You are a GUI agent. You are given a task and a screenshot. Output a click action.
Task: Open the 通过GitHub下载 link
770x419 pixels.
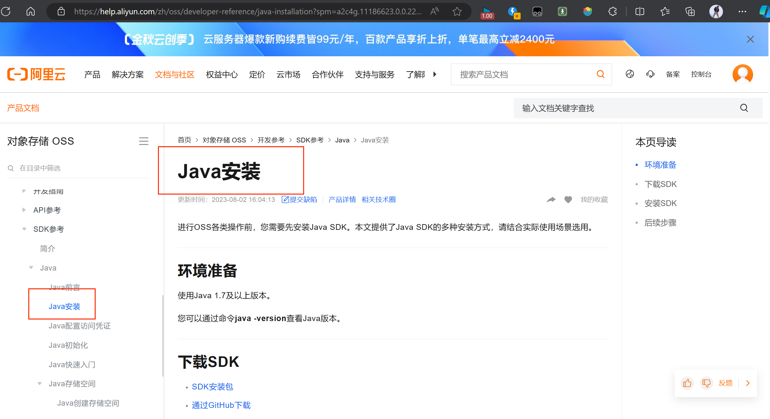pyautogui.click(x=221, y=405)
